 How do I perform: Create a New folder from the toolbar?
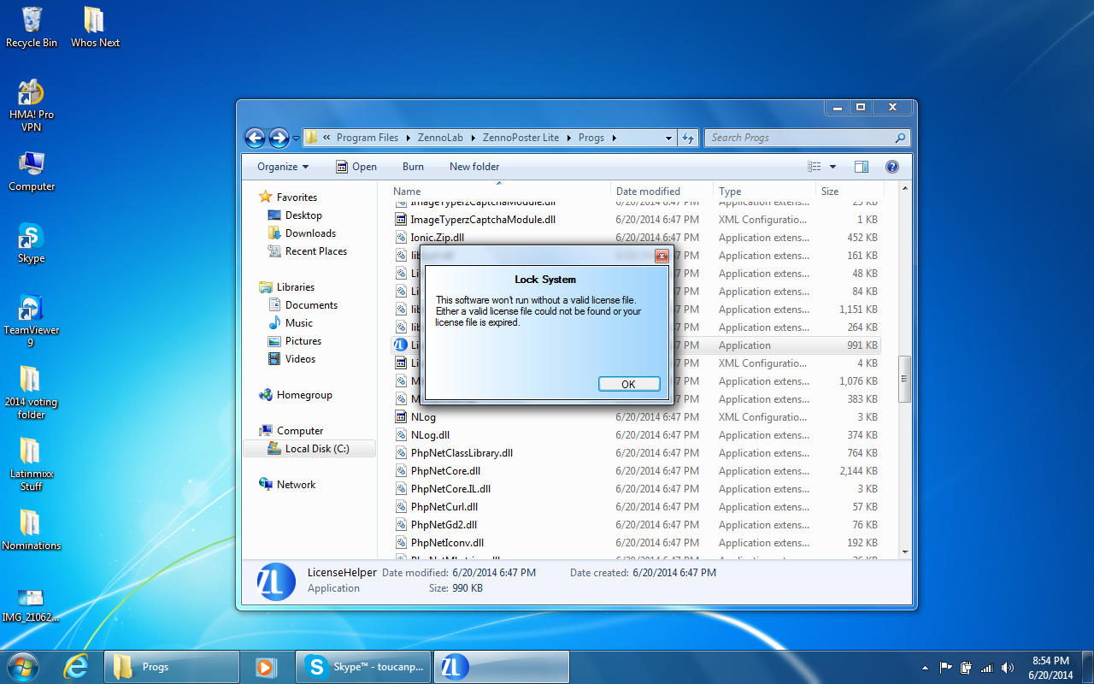[474, 167]
